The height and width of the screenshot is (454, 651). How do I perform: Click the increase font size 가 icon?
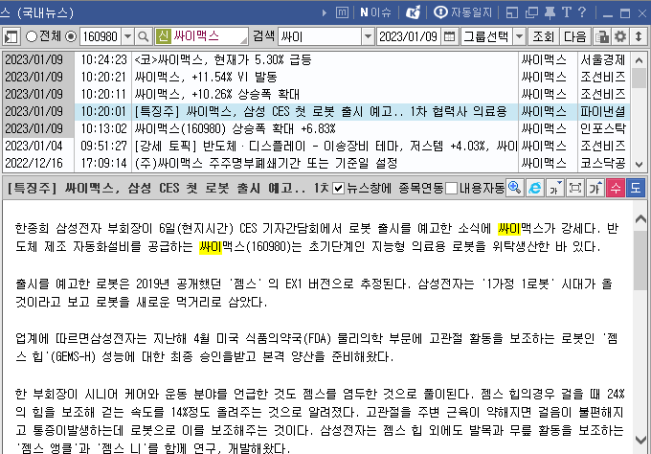(x=595, y=188)
